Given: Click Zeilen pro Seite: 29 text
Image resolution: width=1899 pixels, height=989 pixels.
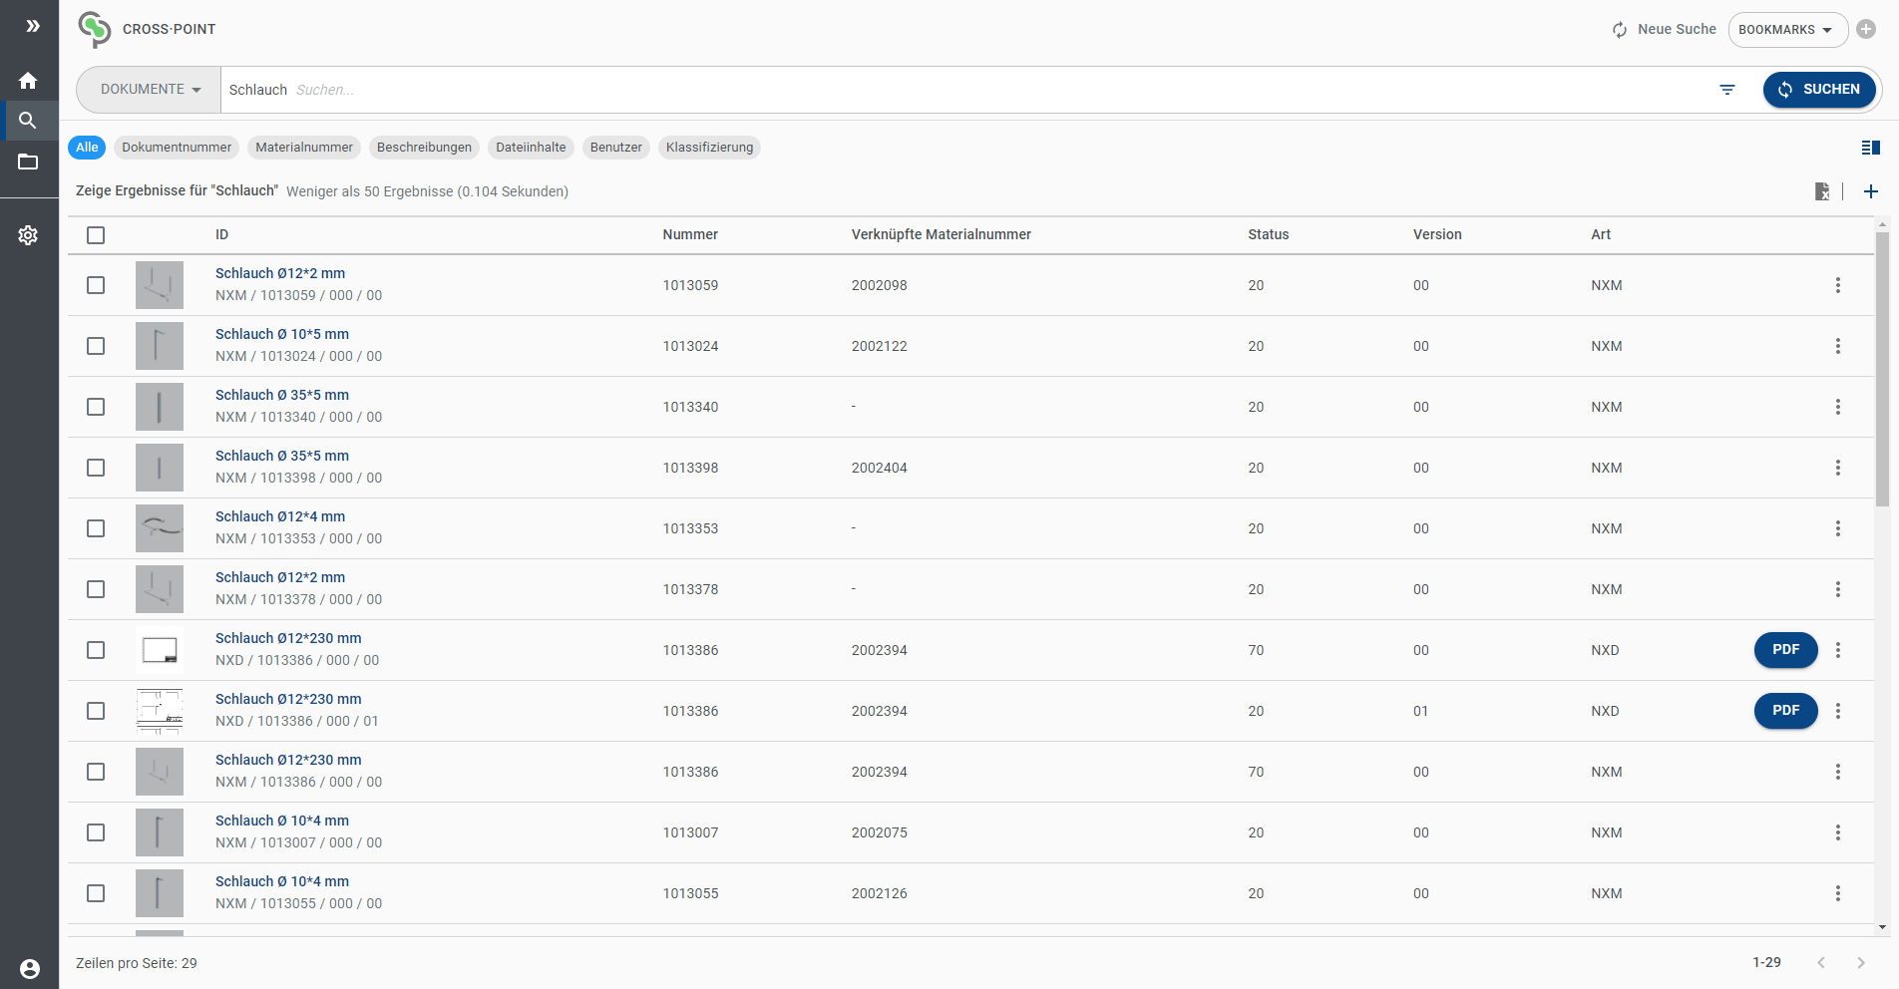Looking at the screenshot, I should pos(137,963).
